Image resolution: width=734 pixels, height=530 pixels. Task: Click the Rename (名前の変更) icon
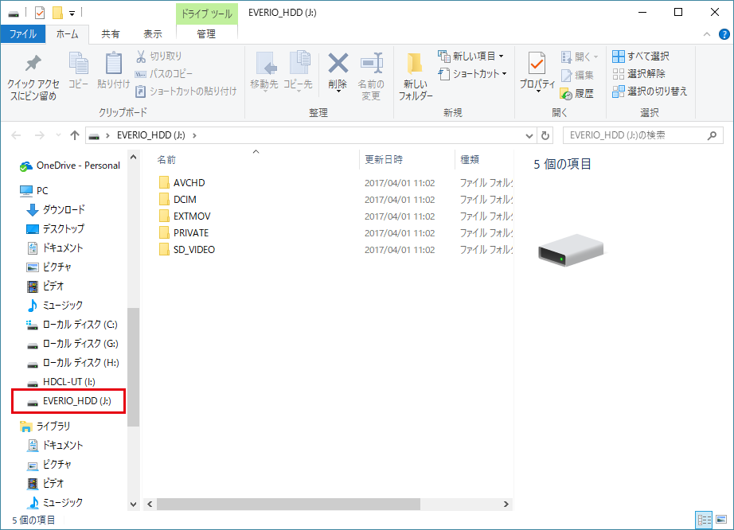371,64
